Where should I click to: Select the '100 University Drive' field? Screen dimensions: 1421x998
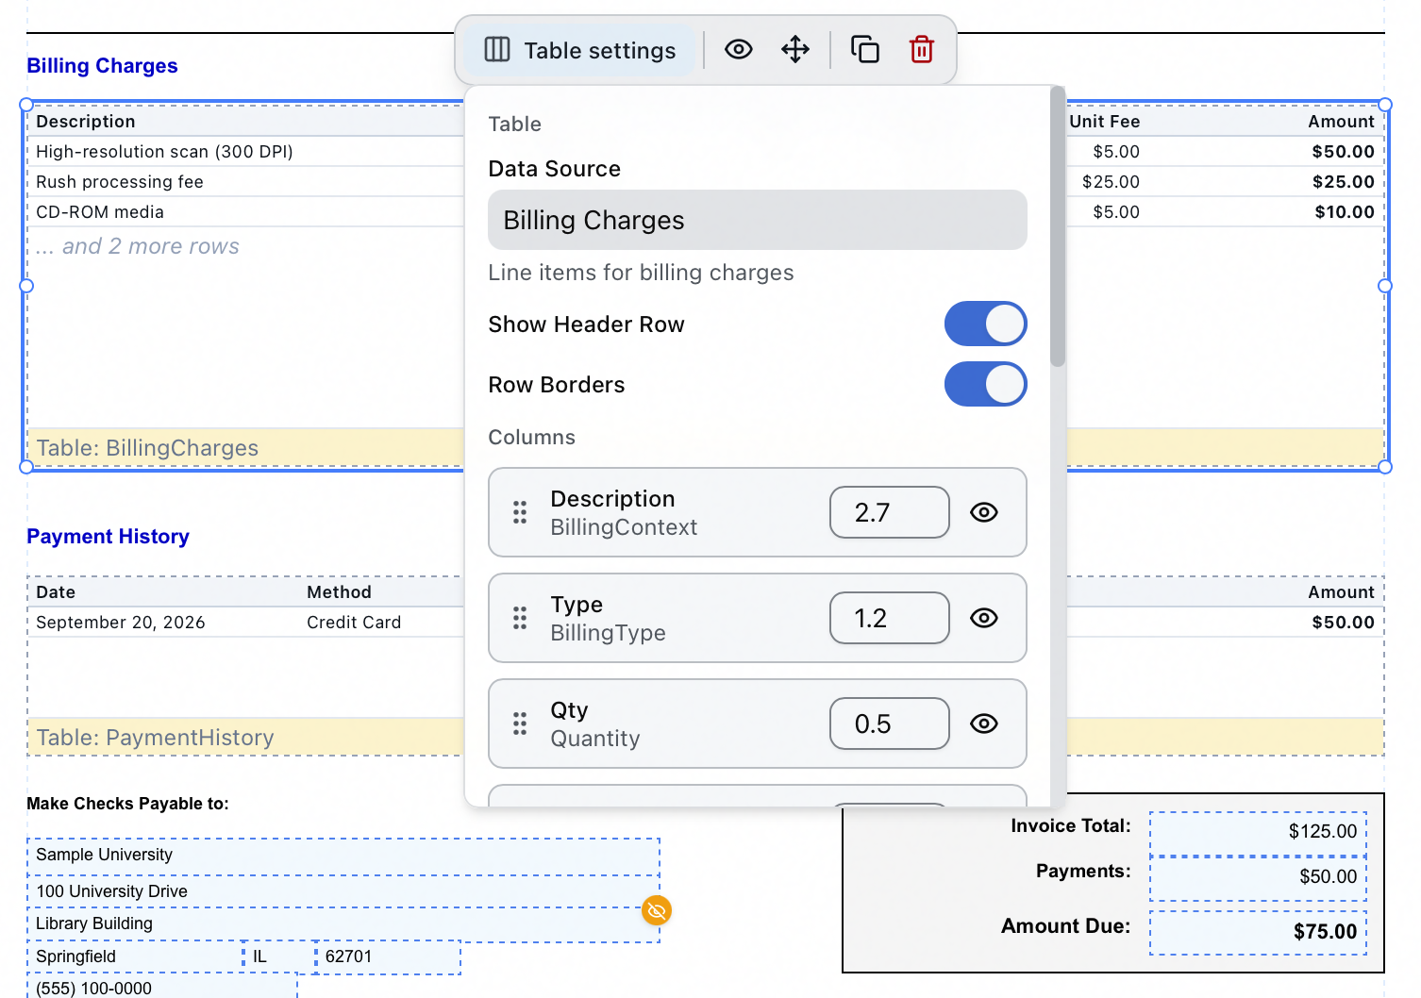pos(343,891)
